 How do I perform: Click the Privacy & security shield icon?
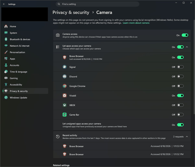(6, 91)
